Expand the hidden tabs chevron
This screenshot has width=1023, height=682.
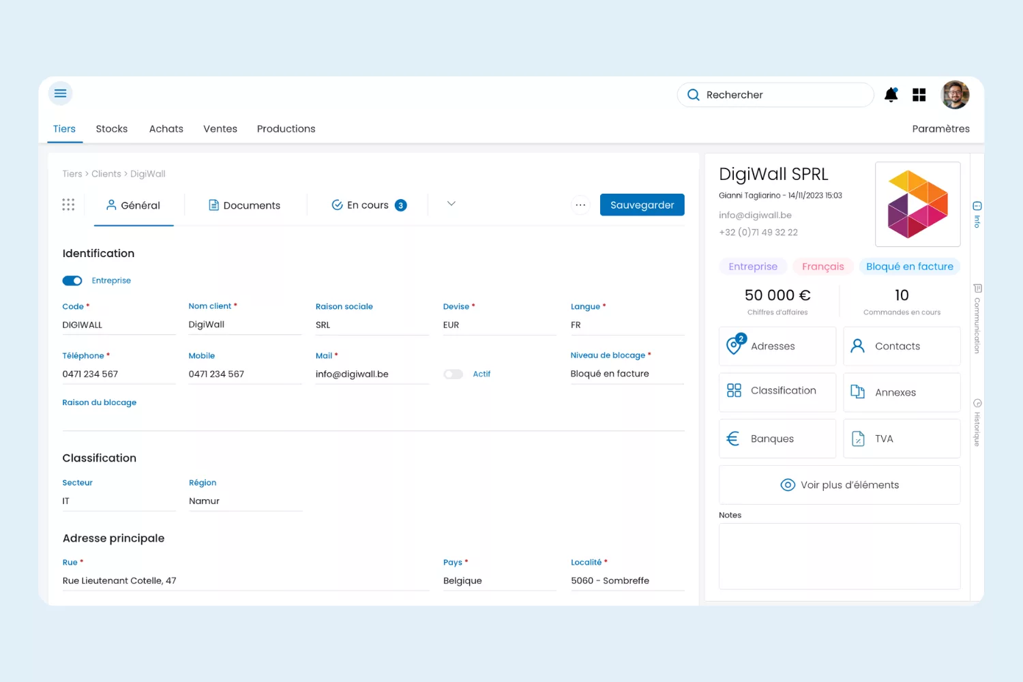(450, 203)
